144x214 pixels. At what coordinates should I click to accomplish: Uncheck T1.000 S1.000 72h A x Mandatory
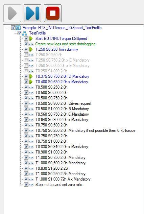point(26,179)
